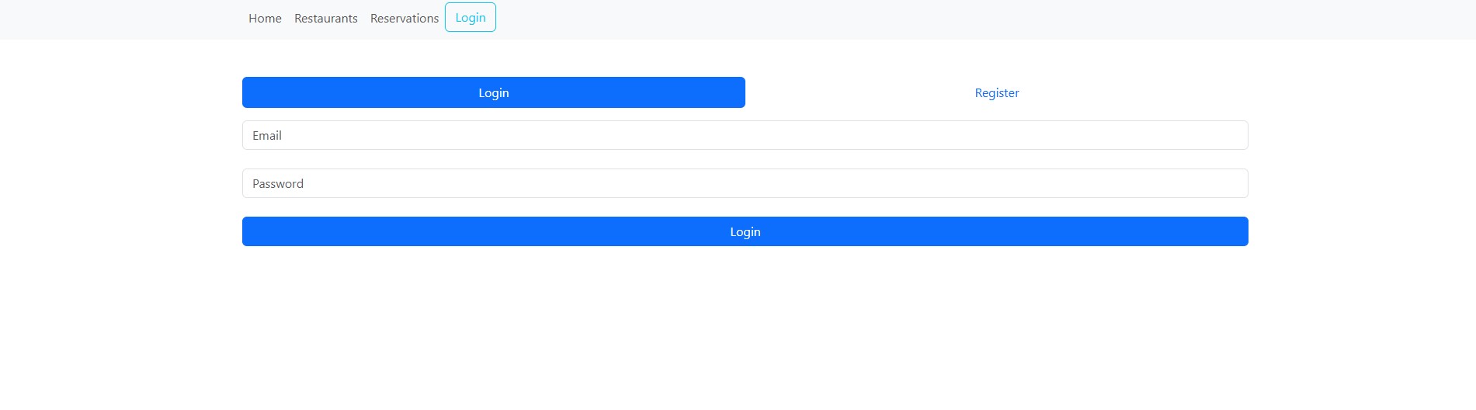Open the Reservations nav link
Image resolution: width=1476 pixels, height=410 pixels.
coord(405,19)
